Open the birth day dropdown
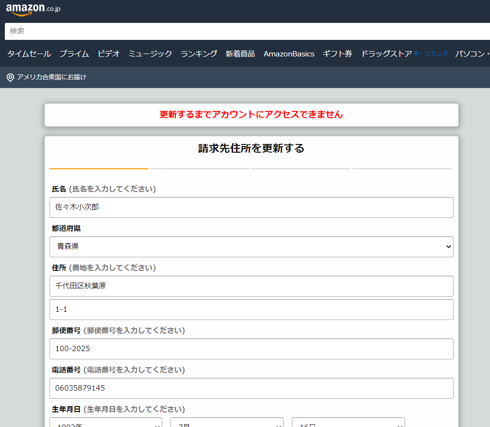The width and height of the screenshot is (490, 427). click(x=348, y=423)
